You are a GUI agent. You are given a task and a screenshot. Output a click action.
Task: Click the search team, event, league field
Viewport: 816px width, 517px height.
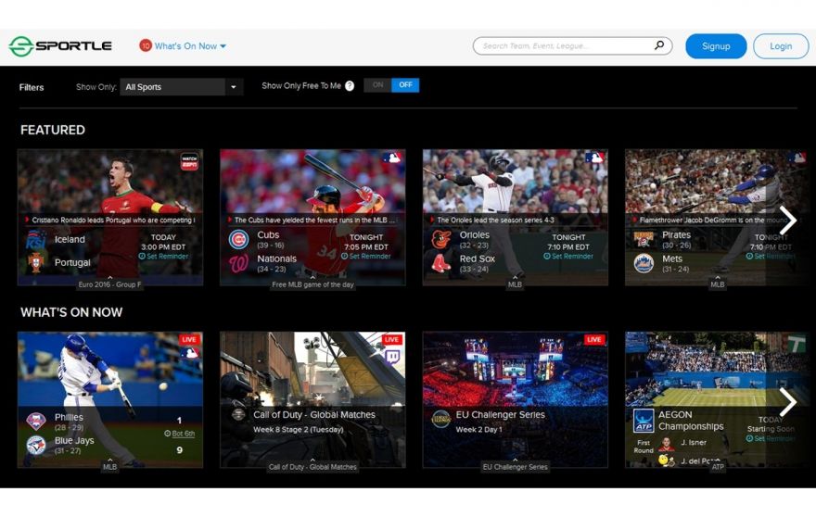[x=566, y=45]
